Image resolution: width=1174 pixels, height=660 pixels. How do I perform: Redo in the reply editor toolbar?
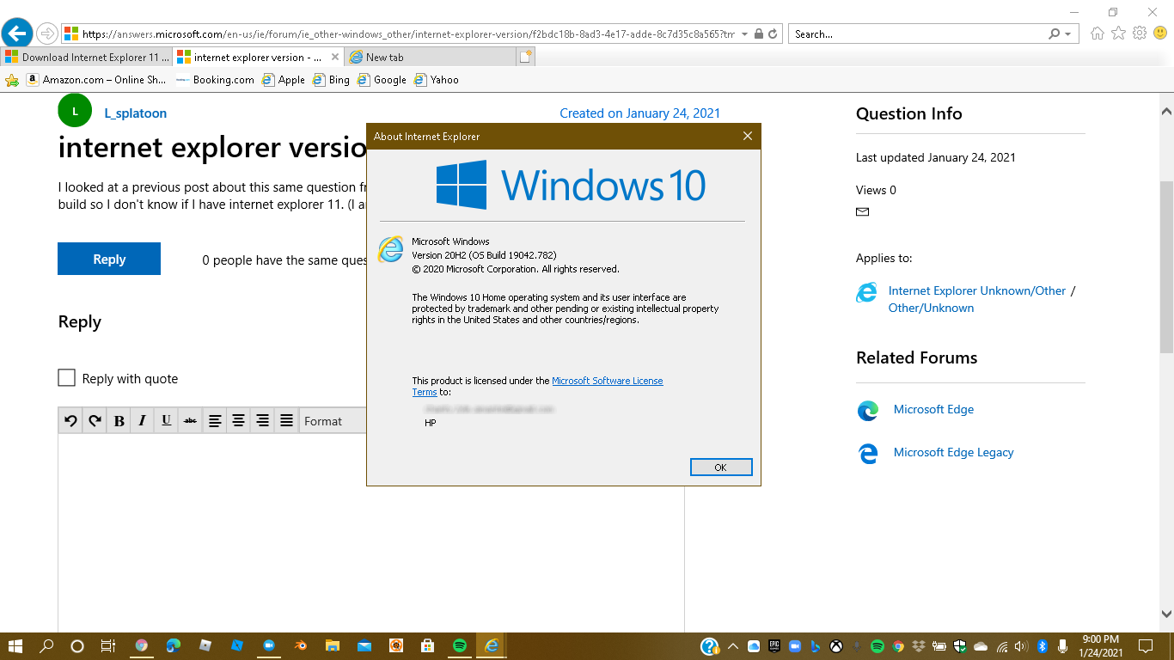click(95, 421)
